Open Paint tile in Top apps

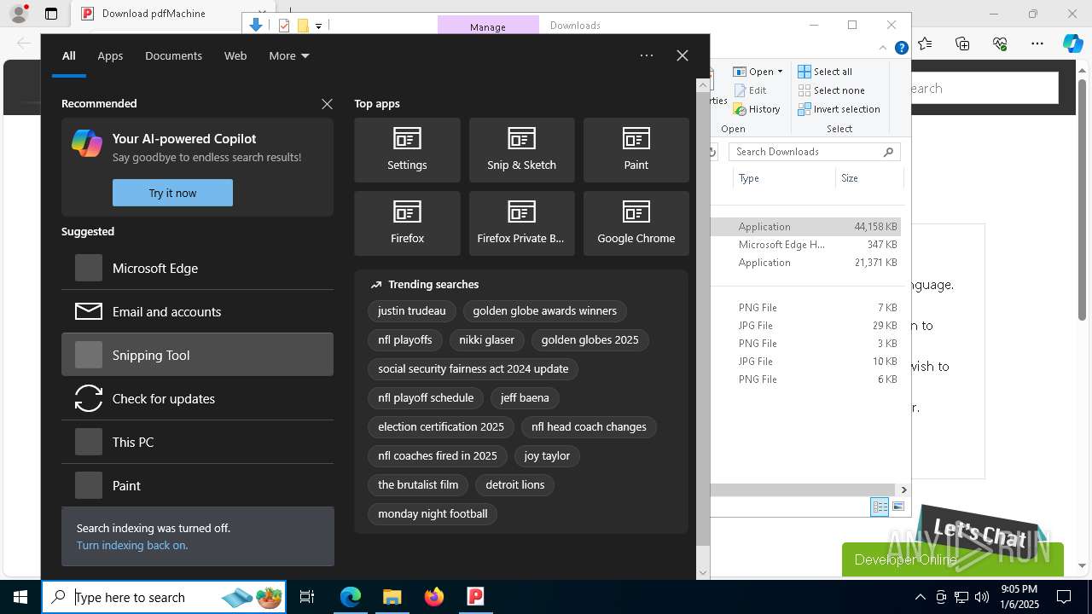pyautogui.click(x=636, y=150)
